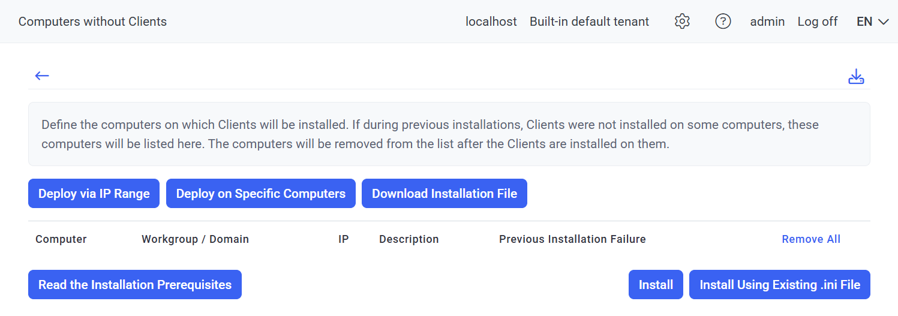
Task: Click Download Installation File button
Action: click(444, 194)
